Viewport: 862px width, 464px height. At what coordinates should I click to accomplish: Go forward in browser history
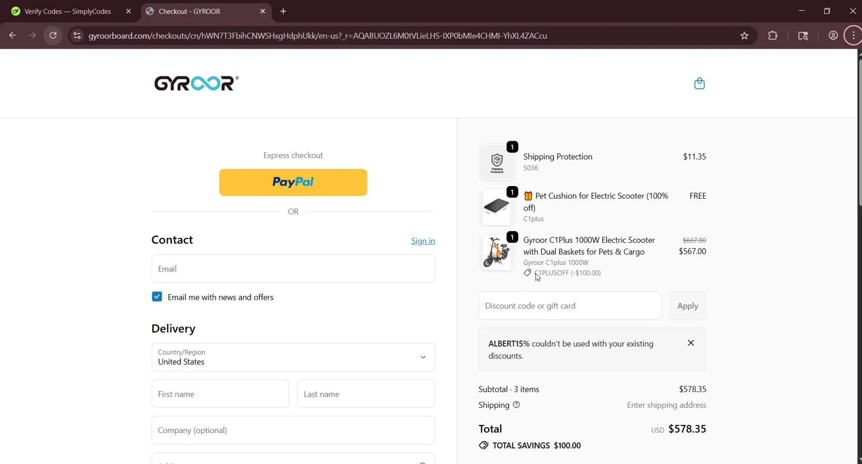coord(33,36)
